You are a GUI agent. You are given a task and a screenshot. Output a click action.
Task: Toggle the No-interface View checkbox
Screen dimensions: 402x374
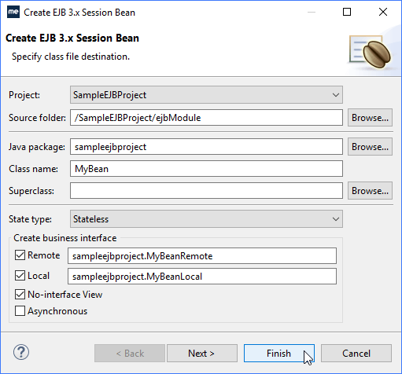(x=20, y=295)
